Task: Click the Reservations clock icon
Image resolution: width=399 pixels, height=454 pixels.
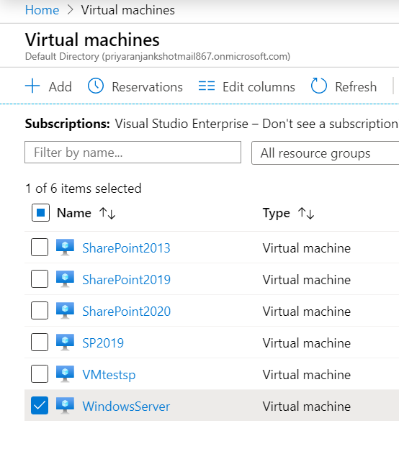Action: click(96, 86)
